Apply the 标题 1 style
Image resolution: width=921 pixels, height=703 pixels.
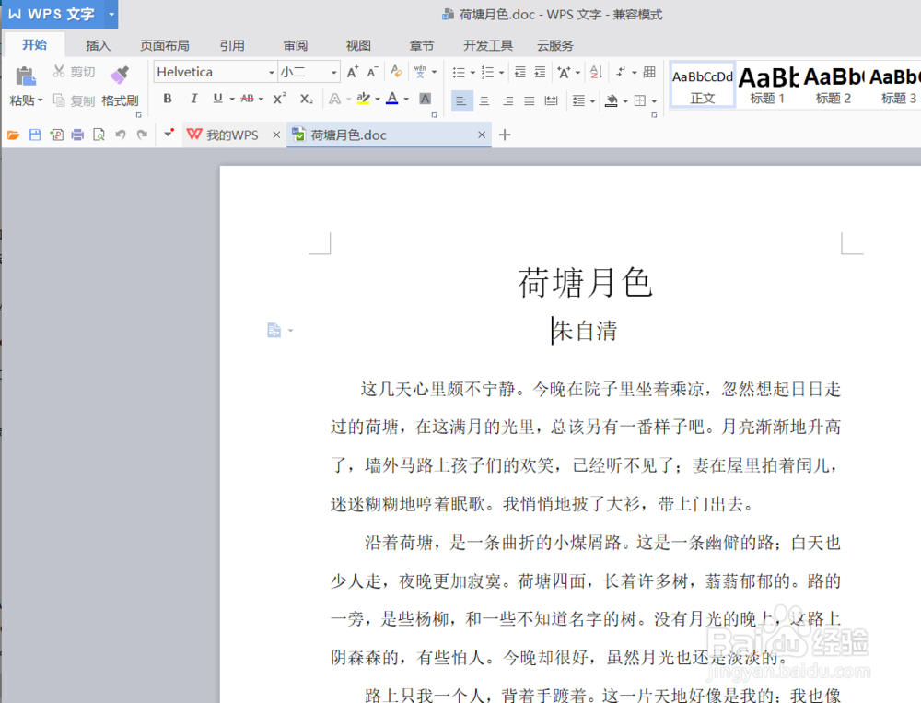[768, 86]
